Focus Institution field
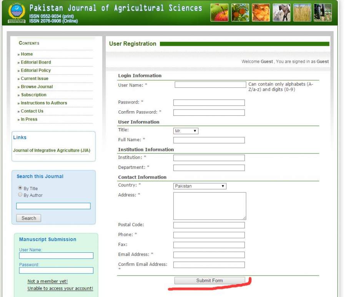This screenshot has height=297, width=346. pyautogui.click(x=209, y=158)
